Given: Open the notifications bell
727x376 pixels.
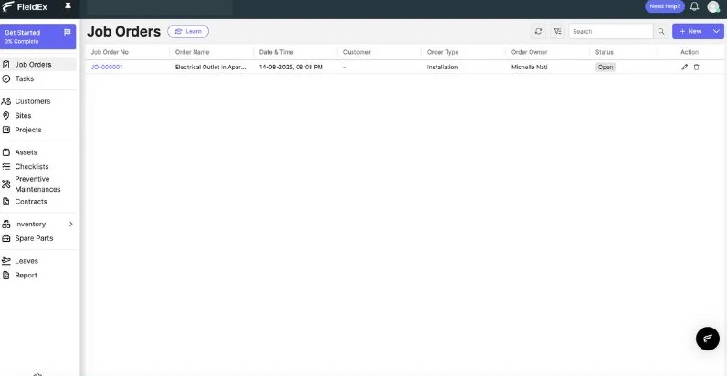Looking at the screenshot, I should click(x=694, y=6).
